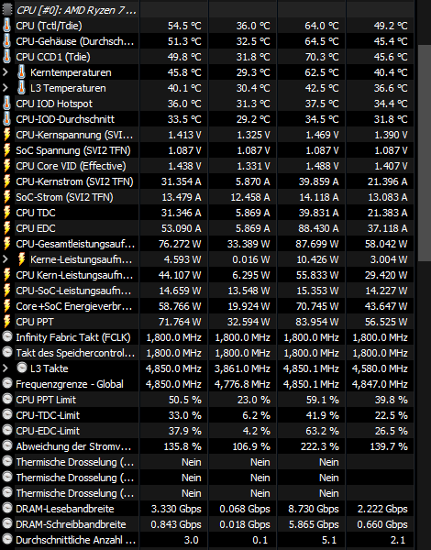Click the lightning icon beside SoC-Strom
This screenshot has width=431, height=550.
click(6, 197)
